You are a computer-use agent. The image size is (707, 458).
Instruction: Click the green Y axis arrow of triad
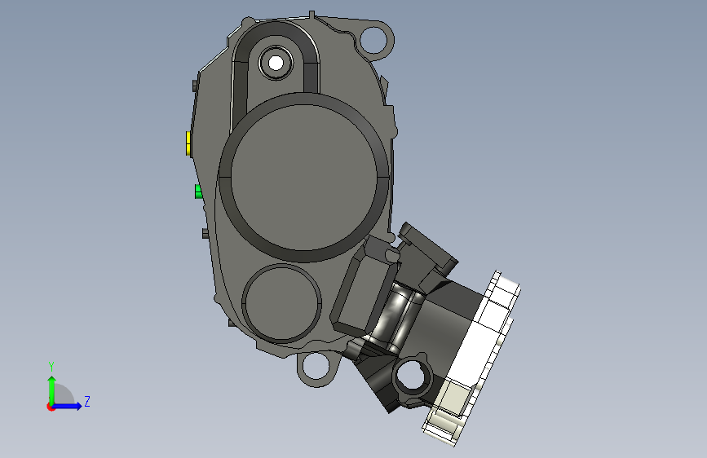coord(52,390)
